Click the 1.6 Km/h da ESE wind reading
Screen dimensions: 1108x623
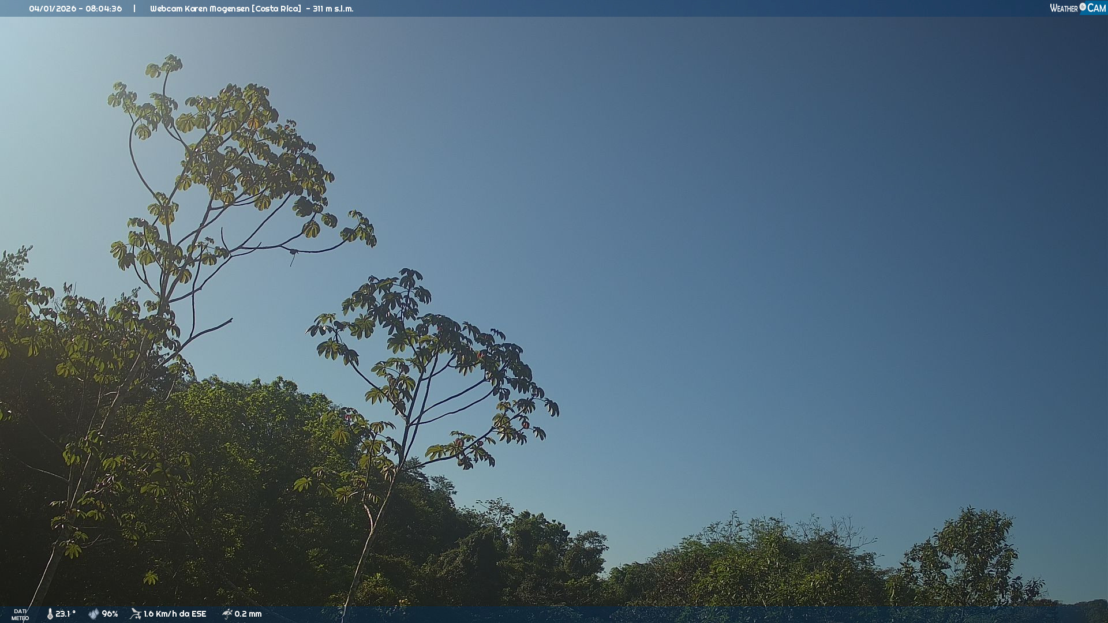[x=174, y=614]
